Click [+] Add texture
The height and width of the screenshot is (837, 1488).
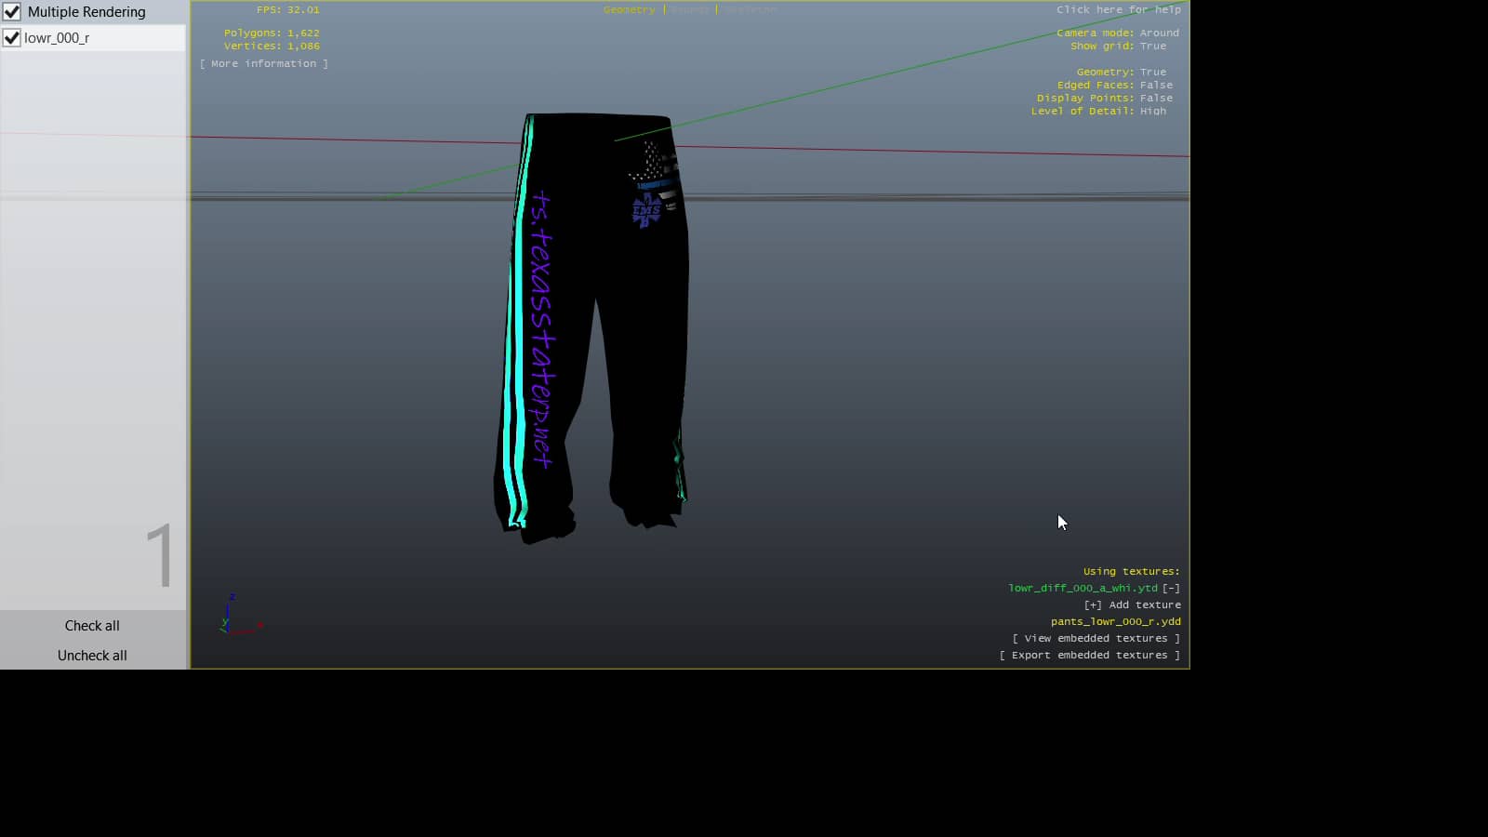(1133, 604)
